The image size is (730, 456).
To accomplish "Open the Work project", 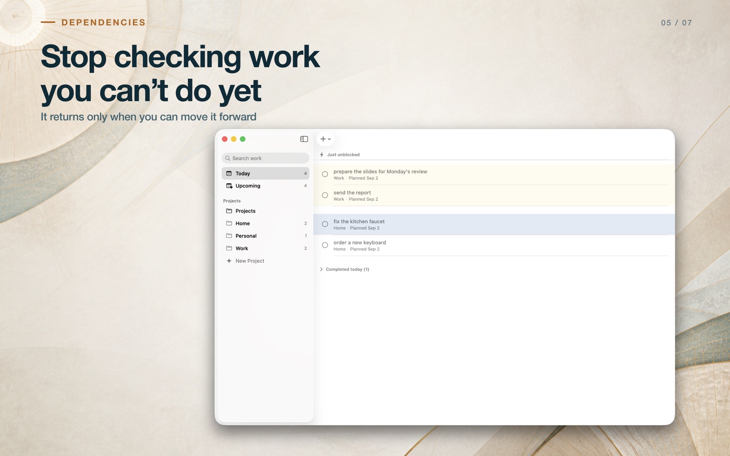I will pyautogui.click(x=266, y=249).
